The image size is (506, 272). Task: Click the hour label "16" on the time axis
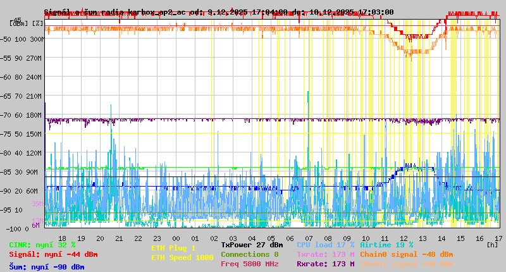click(479, 238)
